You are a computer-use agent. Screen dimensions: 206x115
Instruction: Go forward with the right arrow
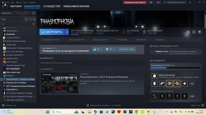(x=7, y=6)
